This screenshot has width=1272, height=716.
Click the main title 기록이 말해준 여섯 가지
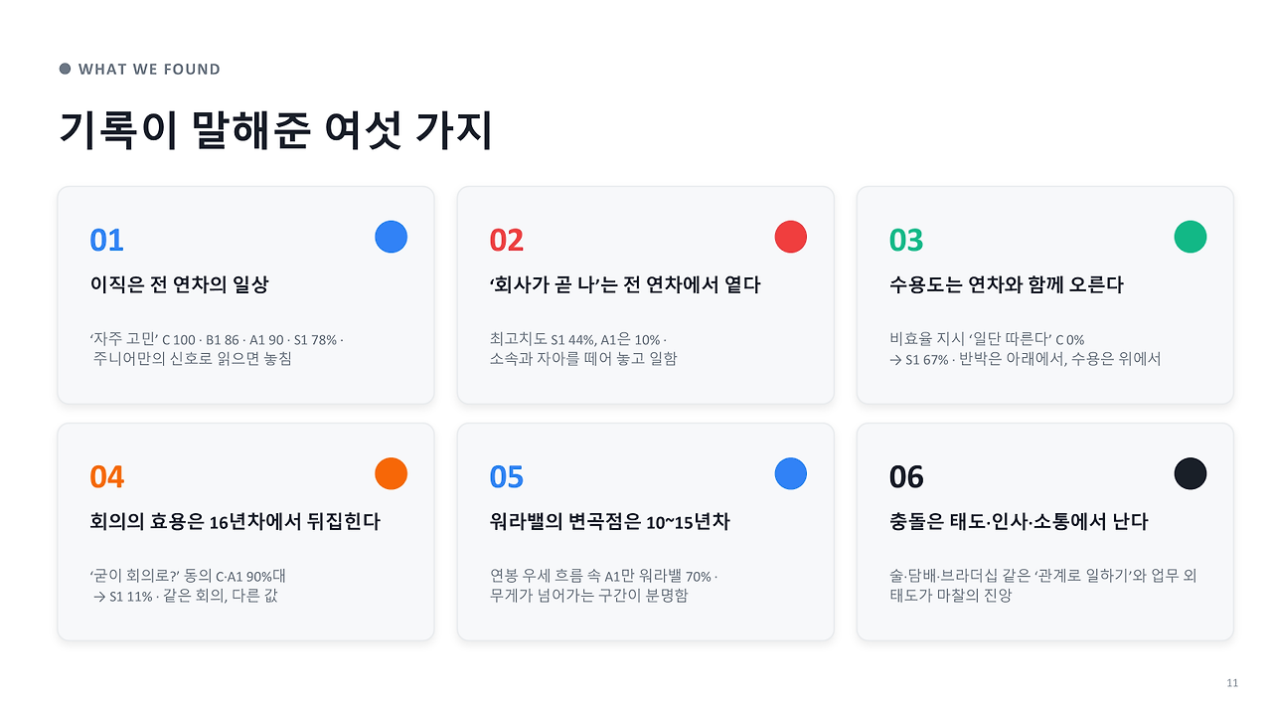click(276, 130)
